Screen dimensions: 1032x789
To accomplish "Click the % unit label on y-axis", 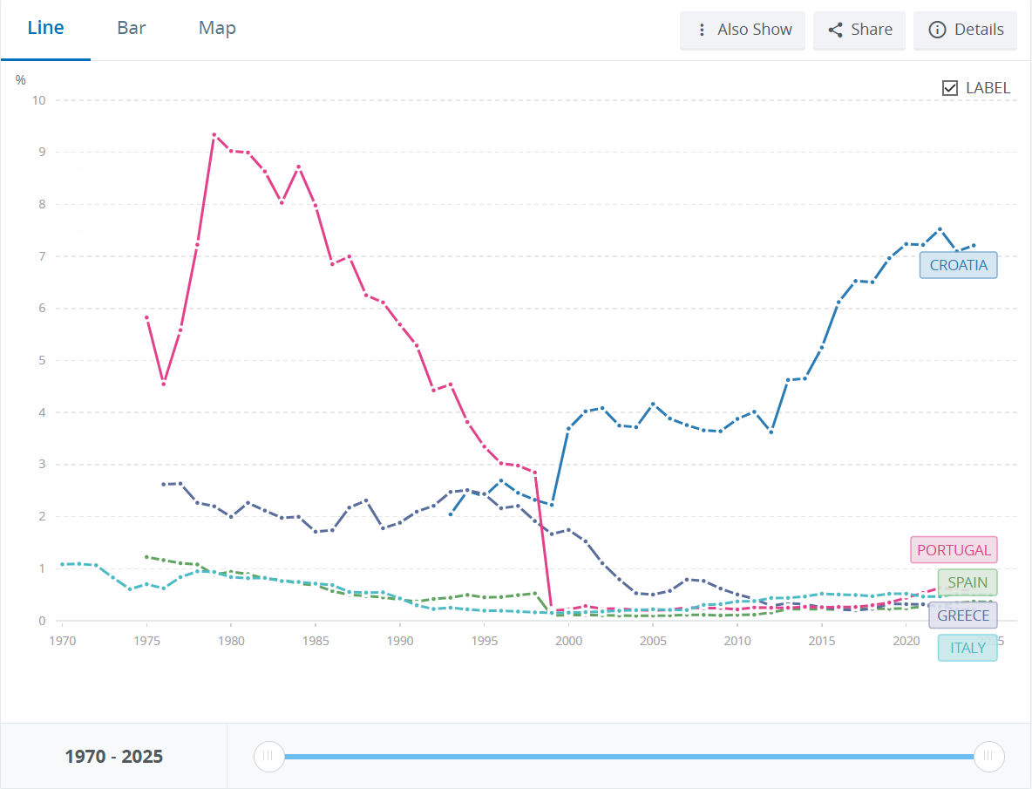I will [x=20, y=80].
